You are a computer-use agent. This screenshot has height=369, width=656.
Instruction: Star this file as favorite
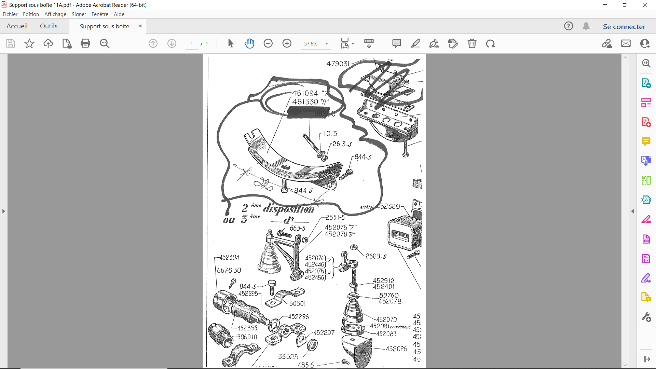pos(29,43)
